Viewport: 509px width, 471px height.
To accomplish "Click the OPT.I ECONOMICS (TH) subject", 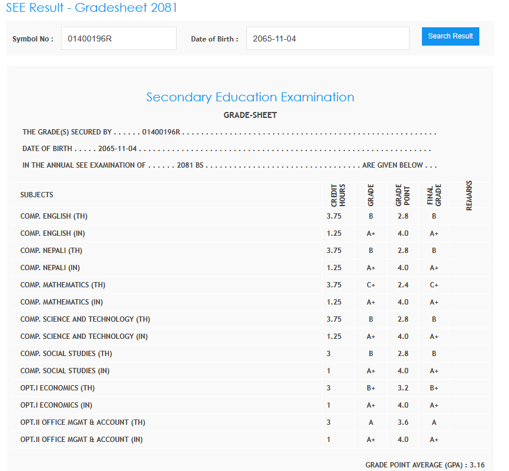I will tap(57, 388).
